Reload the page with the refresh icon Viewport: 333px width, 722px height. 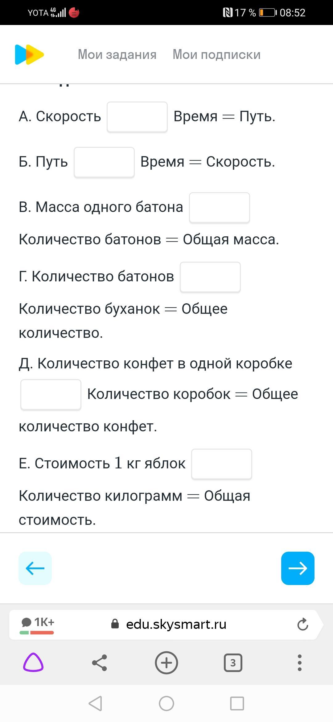click(303, 624)
